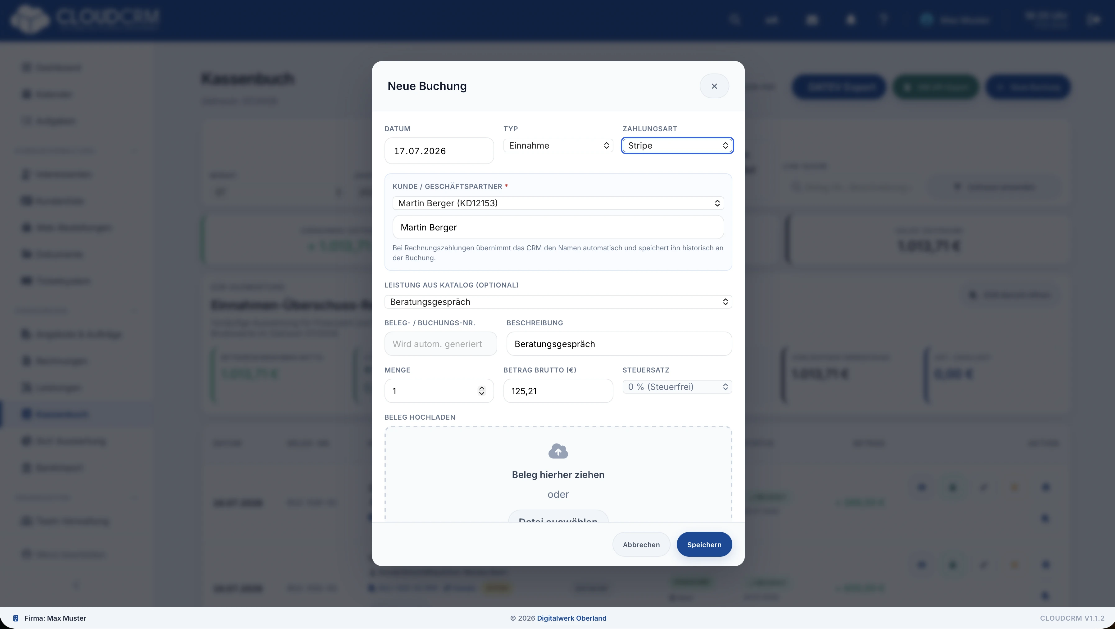The width and height of the screenshot is (1115, 629).
Task: Click the cloud upload icon
Action: tap(558, 451)
